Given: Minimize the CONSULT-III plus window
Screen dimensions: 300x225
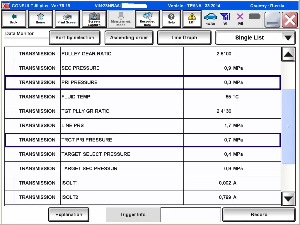Looking at the screenshot, I should (x=272, y=20).
